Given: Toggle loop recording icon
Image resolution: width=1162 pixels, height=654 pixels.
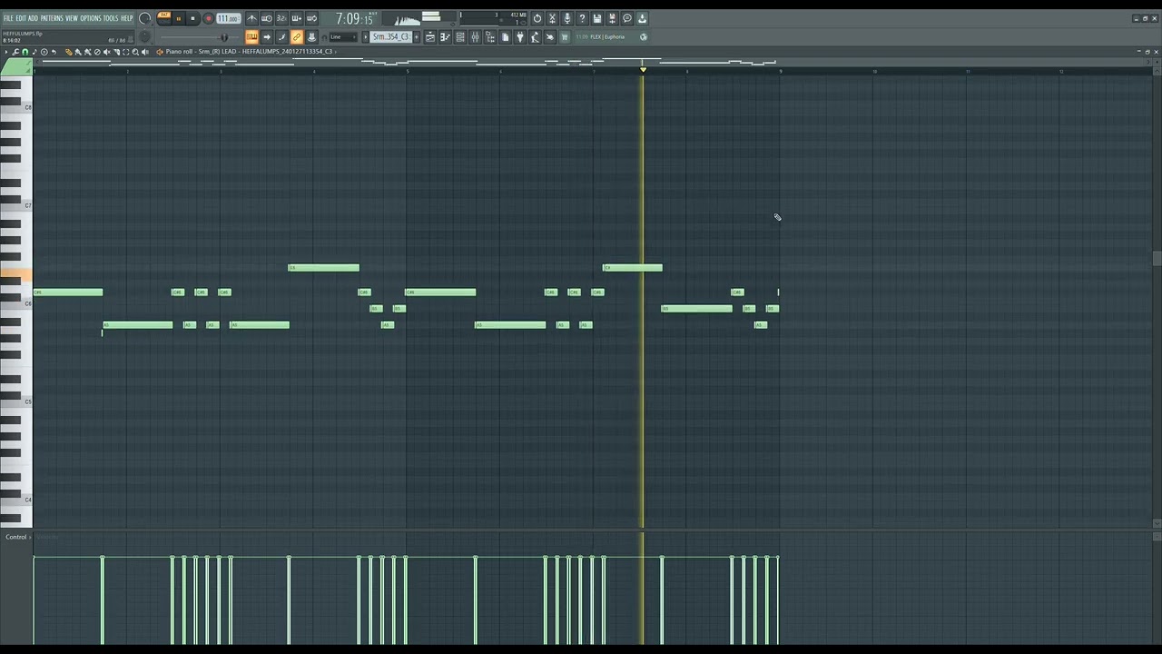Looking at the screenshot, I should pyautogui.click(x=311, y=19).
